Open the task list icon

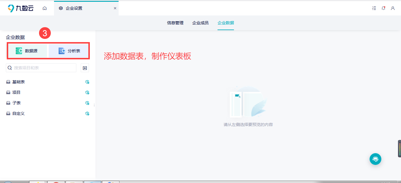coord(374,8)
